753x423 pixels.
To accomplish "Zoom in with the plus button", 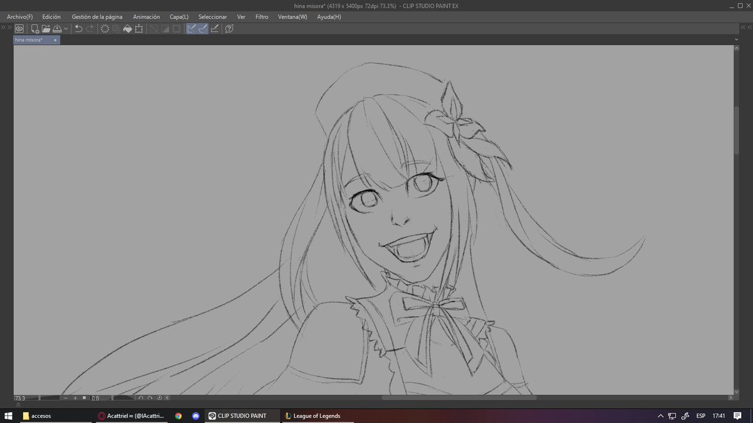I will [75, 398].
